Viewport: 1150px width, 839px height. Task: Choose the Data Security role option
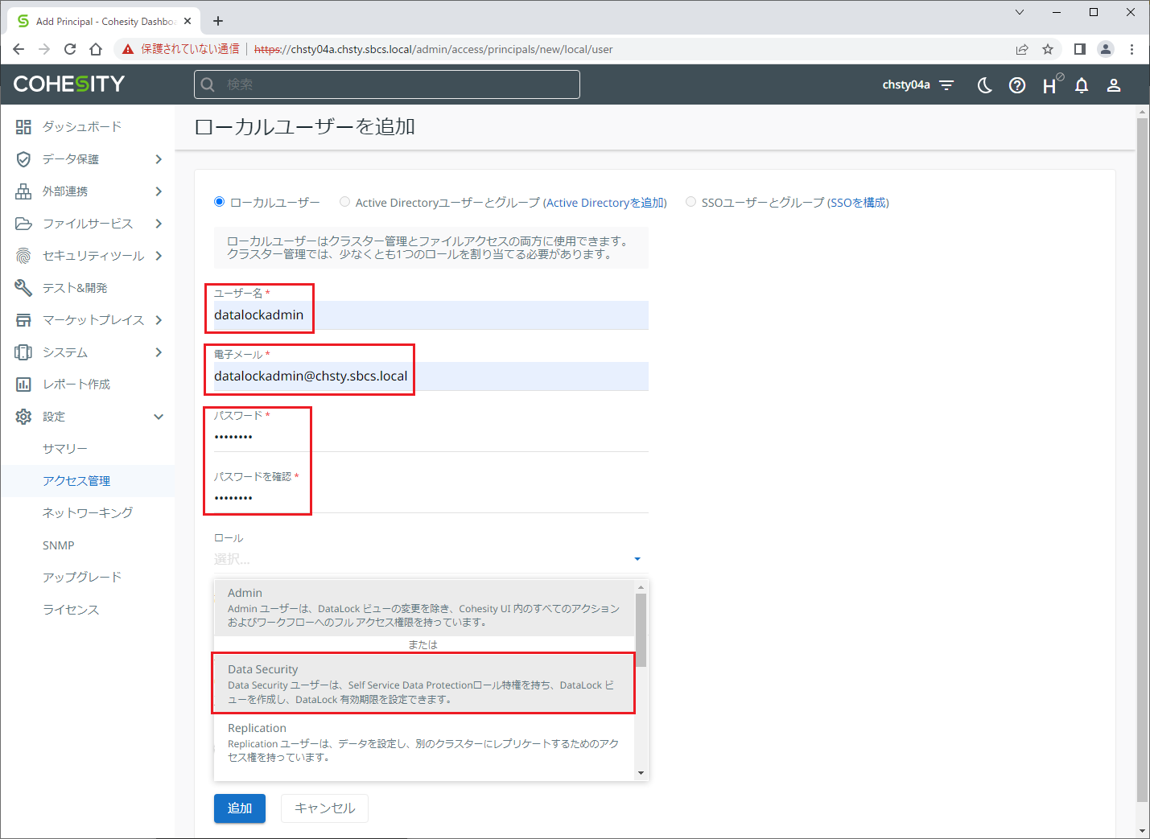coord(424,684)
